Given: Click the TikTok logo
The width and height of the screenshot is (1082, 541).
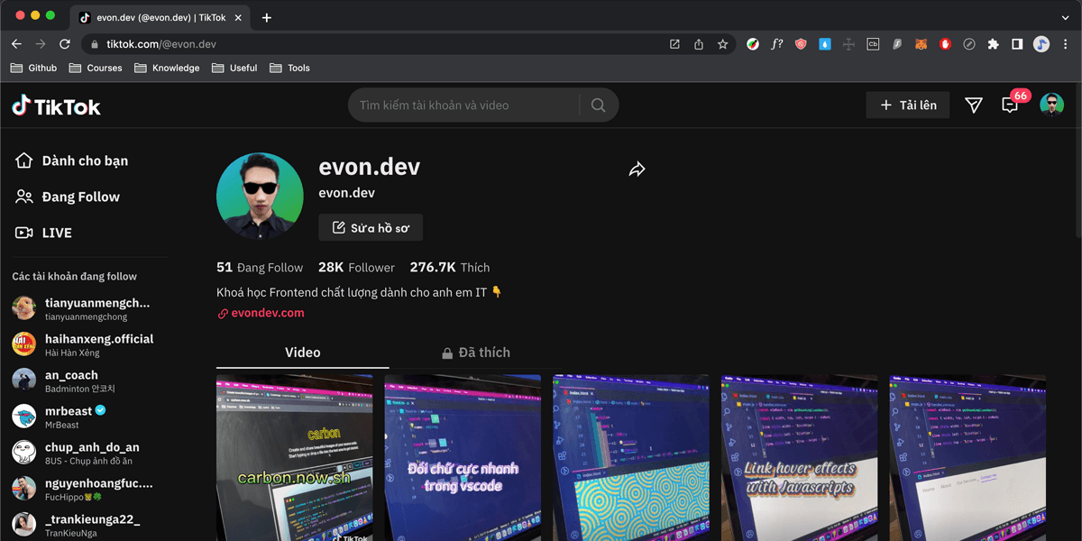Looking at the screenshot, I should pos(56,105).
